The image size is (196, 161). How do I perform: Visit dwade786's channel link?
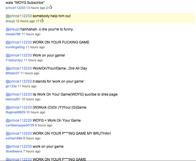click(x=13, y=34)
